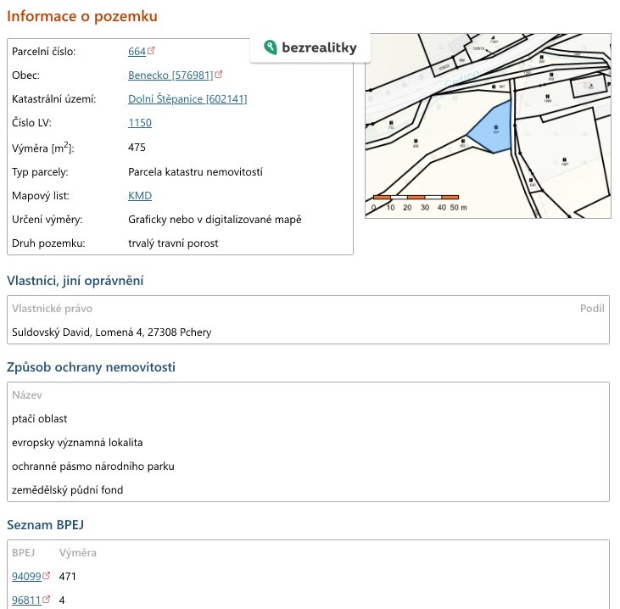The height and width of the screenshot is (609, 620).
Task: Click external link icon next to Benecko
Action: click(x=219, y=75)
